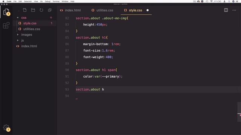Open the Manage gear in the activity bar
The height and width of the screenshot is (135, 241).
[x=6, y=127]
